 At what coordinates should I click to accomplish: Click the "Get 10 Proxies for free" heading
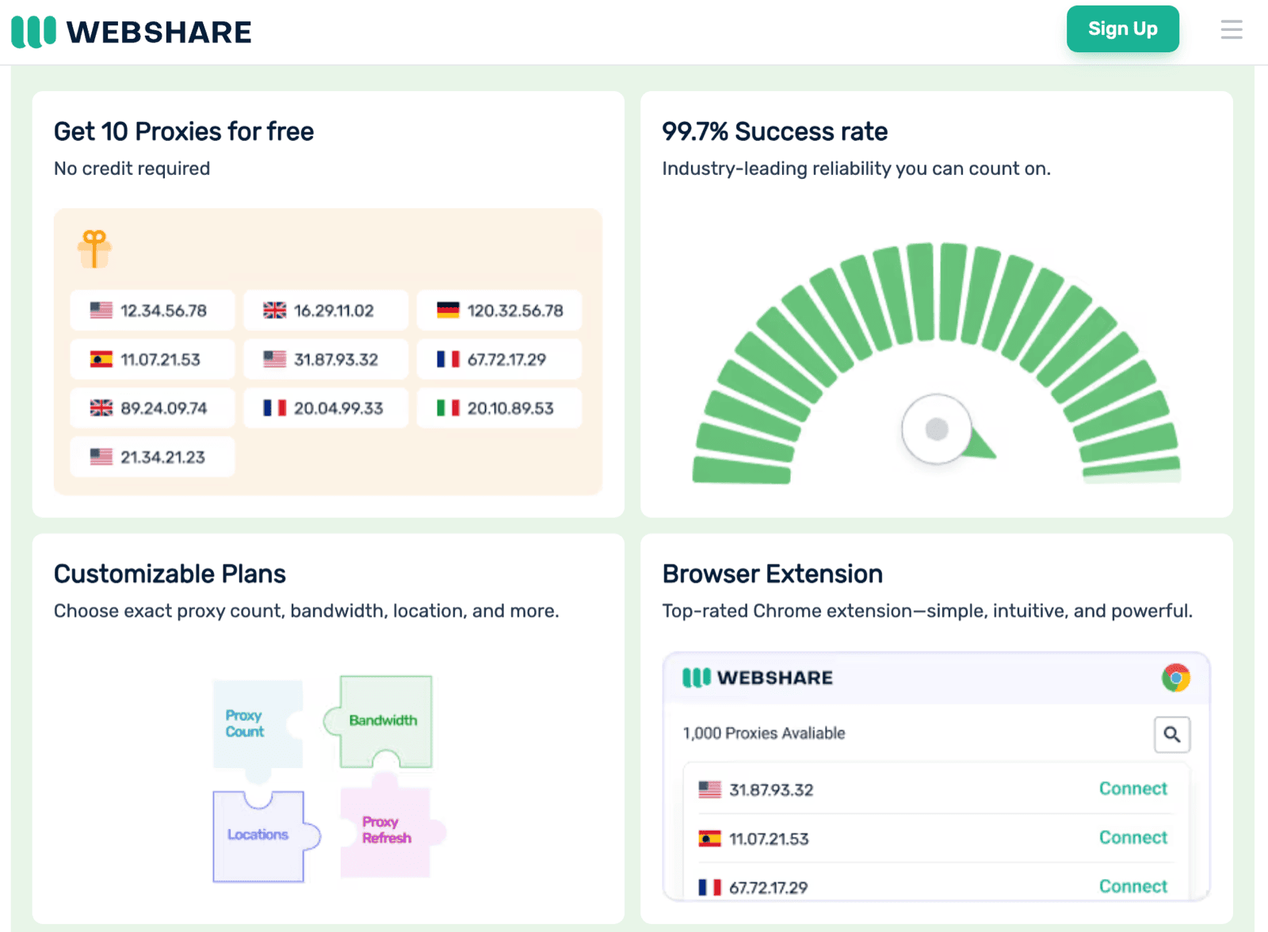coord(184,131)
